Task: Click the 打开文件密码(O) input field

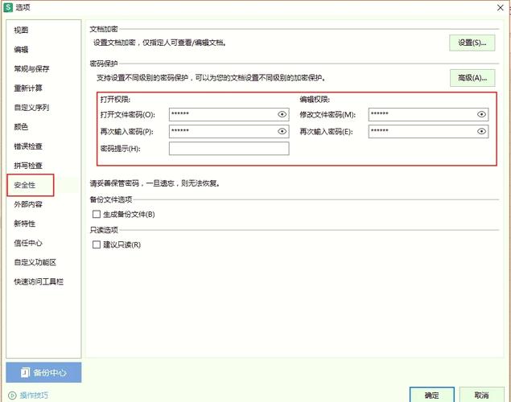Action: coord(229,115)
